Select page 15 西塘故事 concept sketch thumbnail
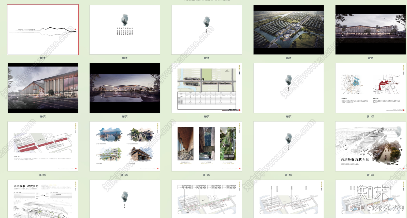 [370, 146]
